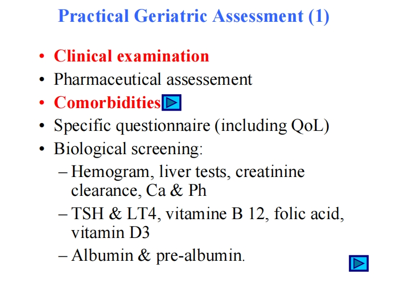Click the red bullet before Comorbidities

click(43, 103)
